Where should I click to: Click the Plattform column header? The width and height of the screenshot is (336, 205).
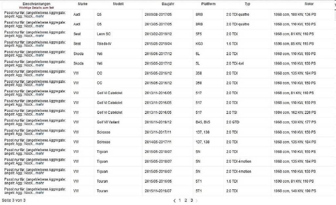(x=209, y=4)
